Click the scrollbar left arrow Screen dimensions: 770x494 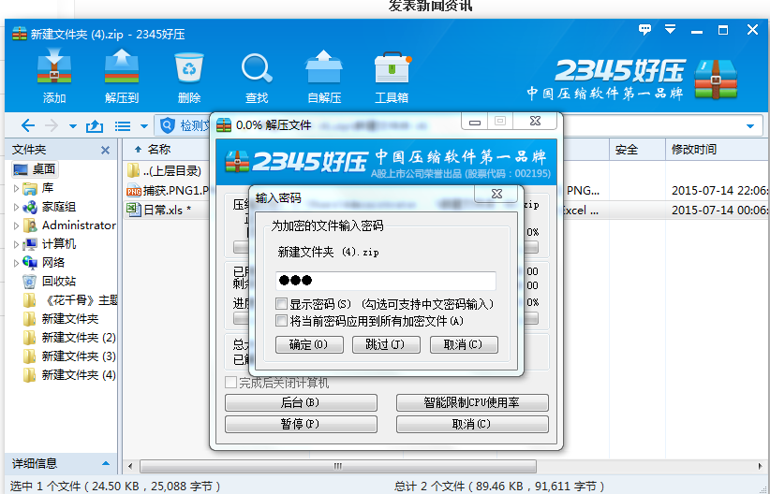tap(130, 466)
